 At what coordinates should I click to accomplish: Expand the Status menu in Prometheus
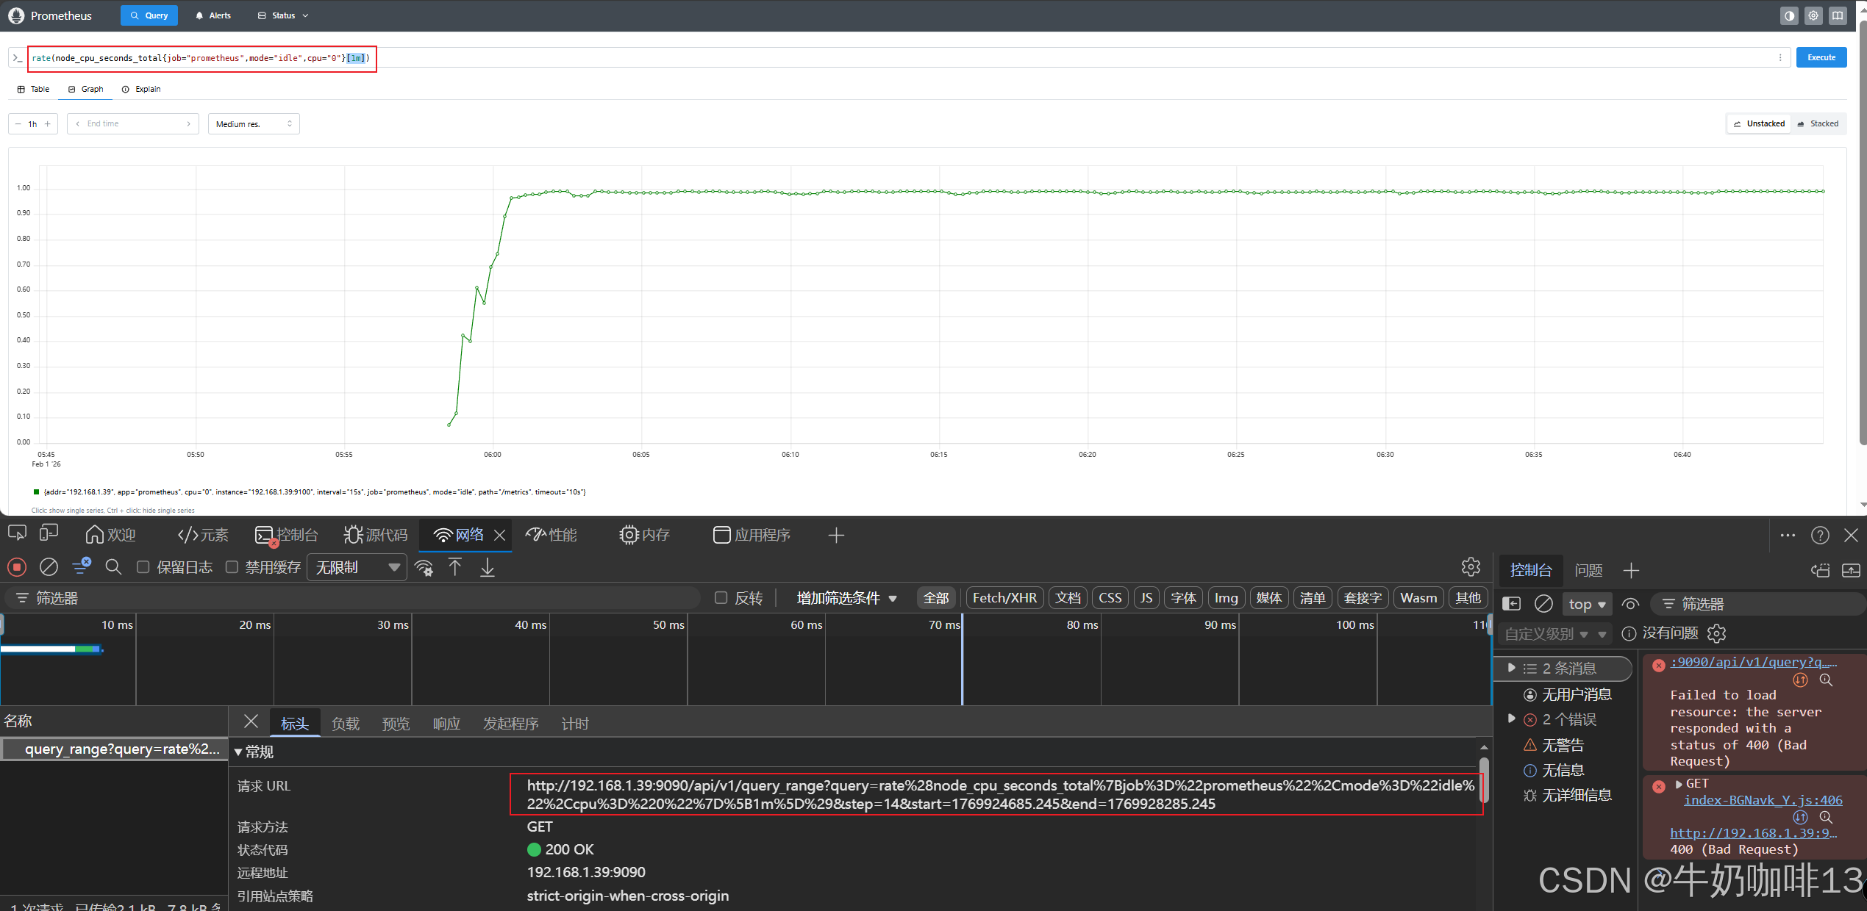(x=283, y=15)
